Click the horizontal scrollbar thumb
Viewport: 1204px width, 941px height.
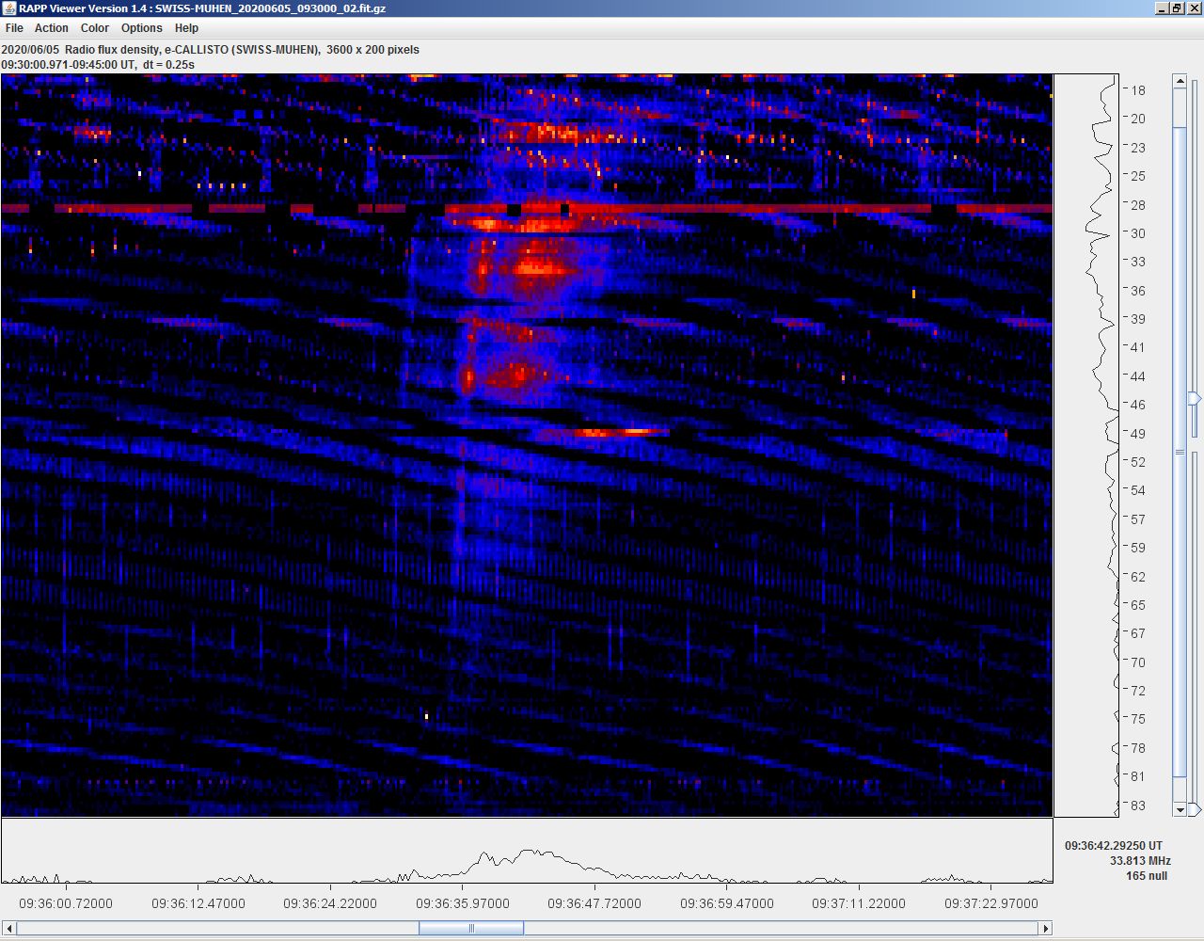pyautogui.click(x=471, y=929)
